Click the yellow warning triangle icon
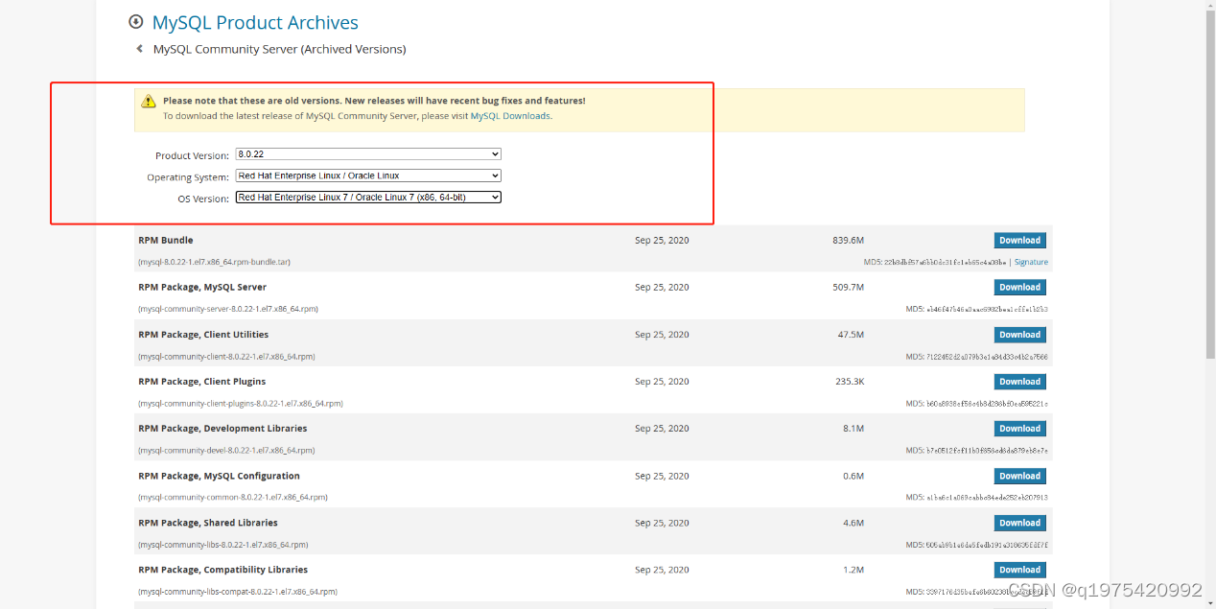Screen dimensions: 1216x609 (149, 102)
